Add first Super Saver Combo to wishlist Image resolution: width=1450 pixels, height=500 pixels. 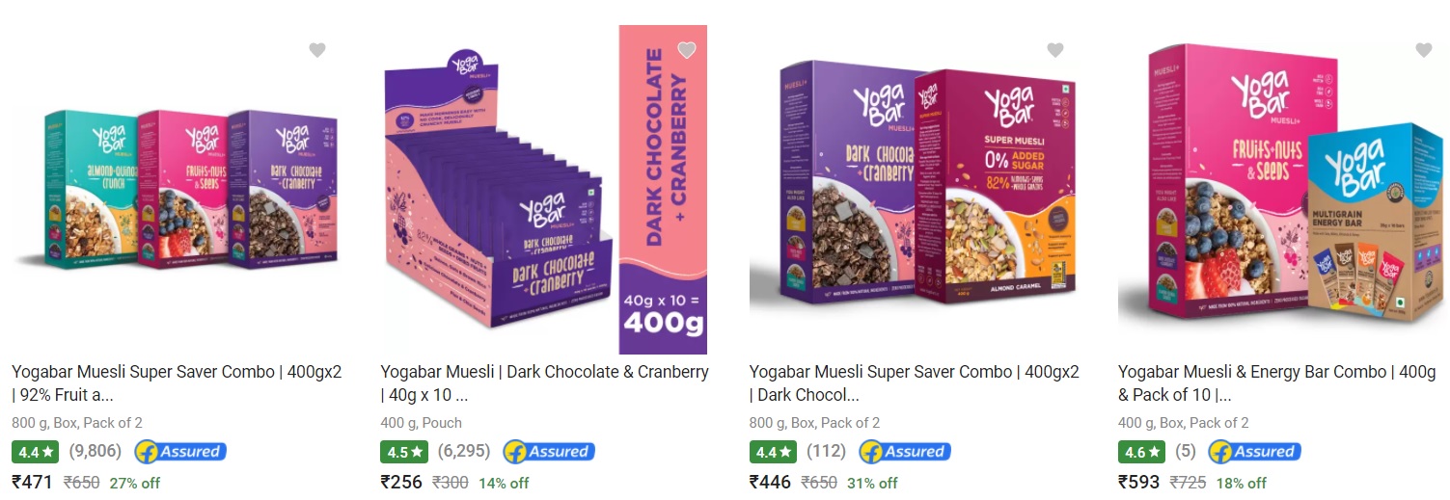coord(317,50)
